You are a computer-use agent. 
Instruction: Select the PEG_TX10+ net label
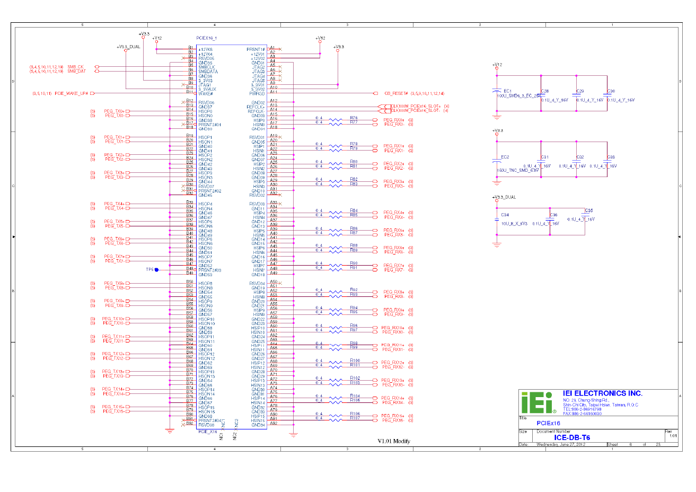point(113,319)
